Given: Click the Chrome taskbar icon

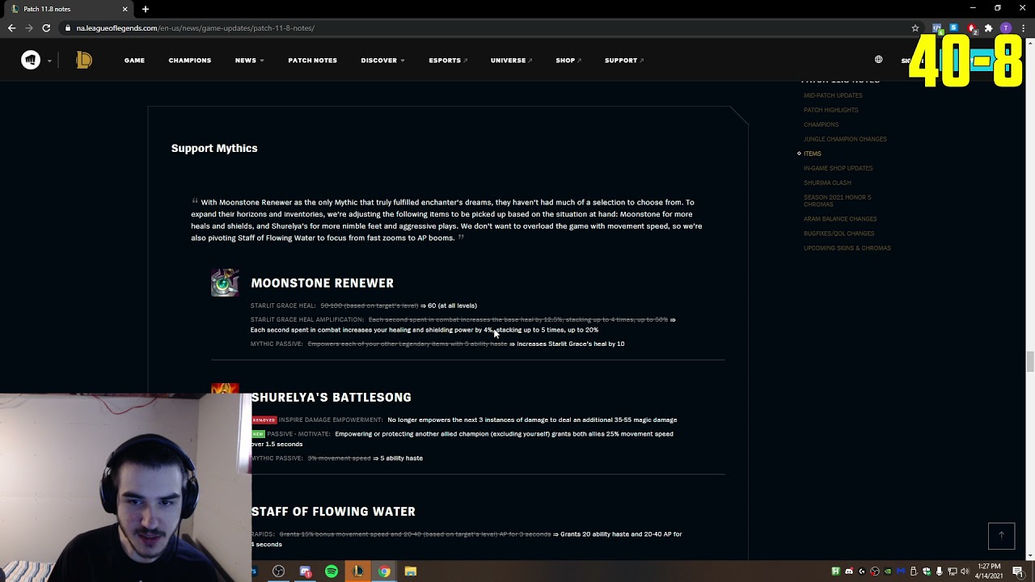Looking at the screenshot, I should 384,571.
